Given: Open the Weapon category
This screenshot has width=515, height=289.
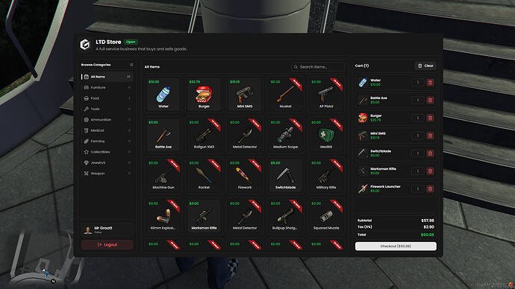Looking at the screenshot, I should pos(107,174).
